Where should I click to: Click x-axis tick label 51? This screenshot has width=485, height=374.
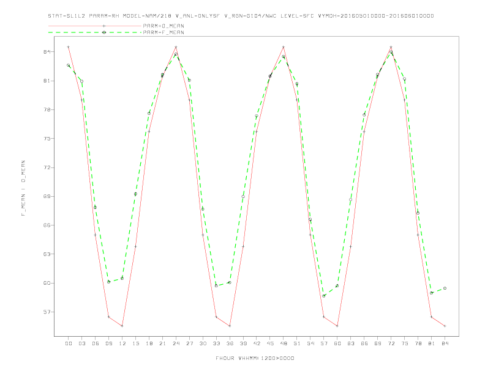297,343
